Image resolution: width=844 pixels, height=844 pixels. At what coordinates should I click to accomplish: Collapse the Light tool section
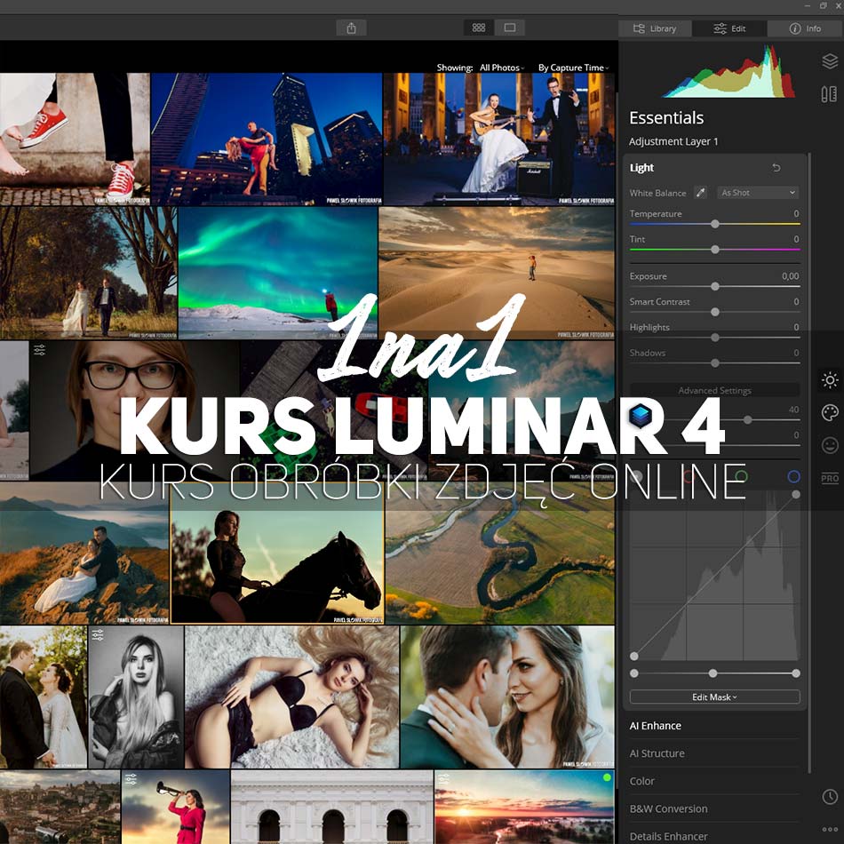pyautogui.click(x=641, y=168)
